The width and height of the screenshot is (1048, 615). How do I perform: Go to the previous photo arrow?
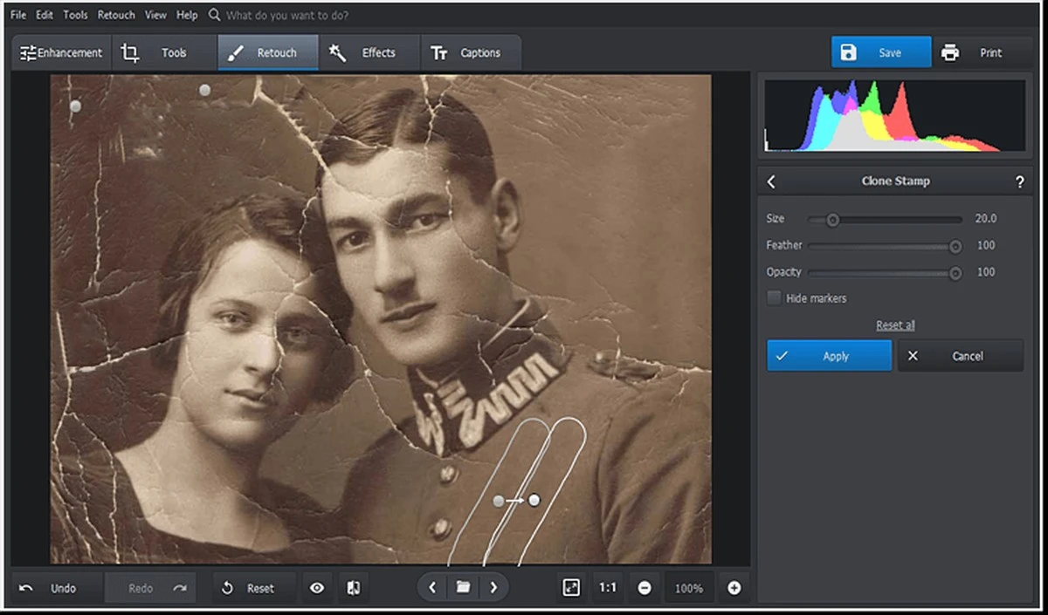[x=432, y=588]
